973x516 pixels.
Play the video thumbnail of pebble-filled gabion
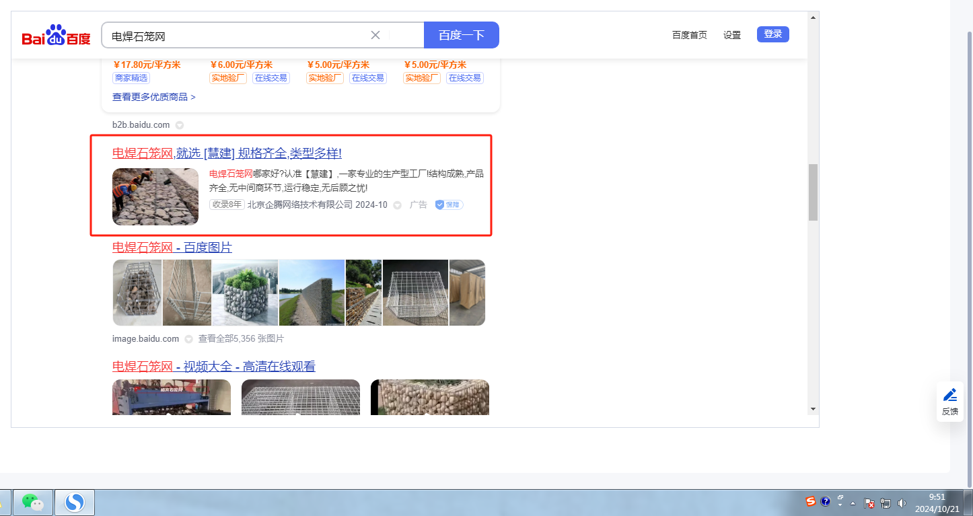pos(430,397)
